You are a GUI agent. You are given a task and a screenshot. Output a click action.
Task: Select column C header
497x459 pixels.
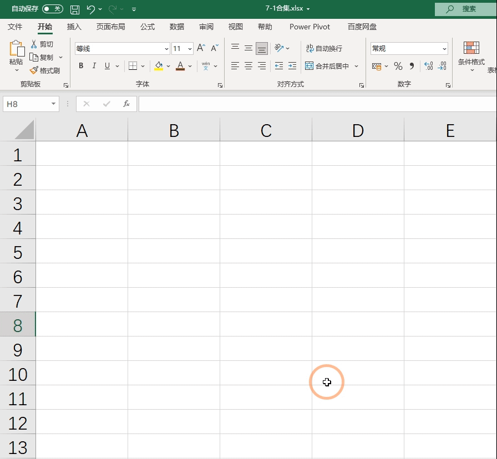[266, 130]
